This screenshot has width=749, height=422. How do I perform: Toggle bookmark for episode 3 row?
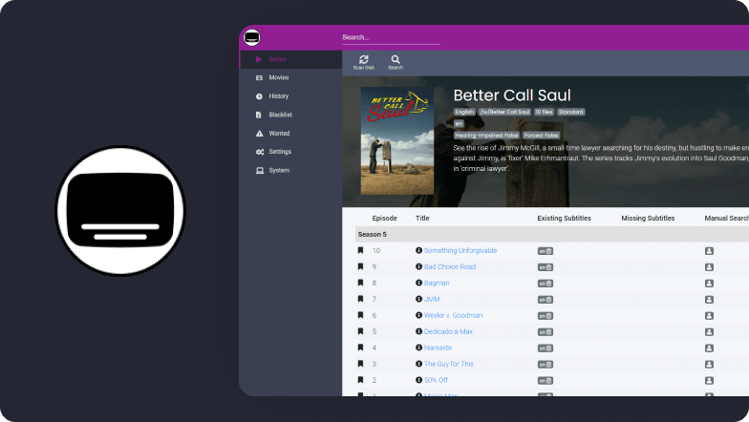click(360, 364)
